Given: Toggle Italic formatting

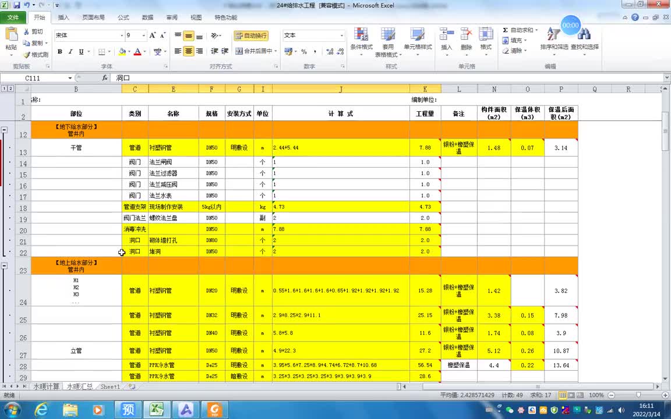Looking at the screenshot, I should [70, 52].
